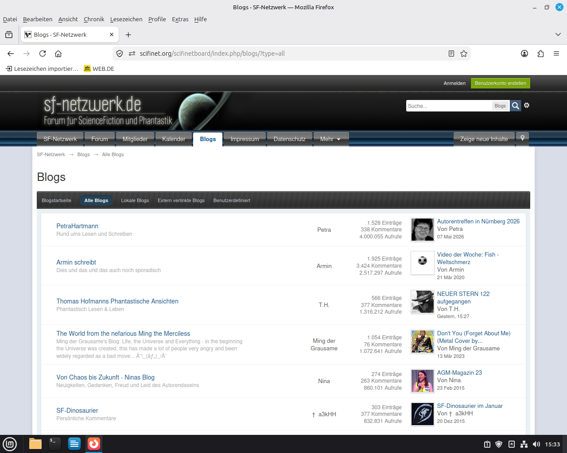Open the SF-Dinosaurier blog title link
Image resolution: width=567 pixels, height=453 pixels.
[77, 411]
